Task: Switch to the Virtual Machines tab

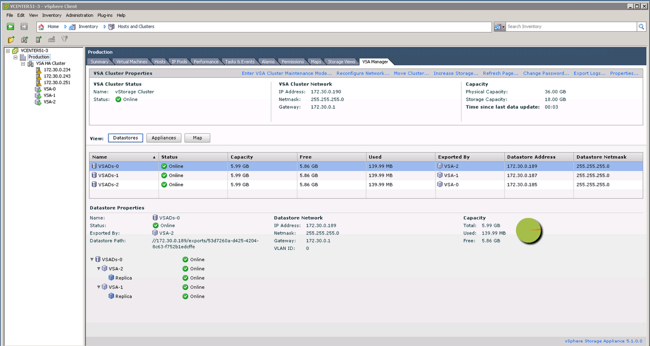Action: (132, 62)
